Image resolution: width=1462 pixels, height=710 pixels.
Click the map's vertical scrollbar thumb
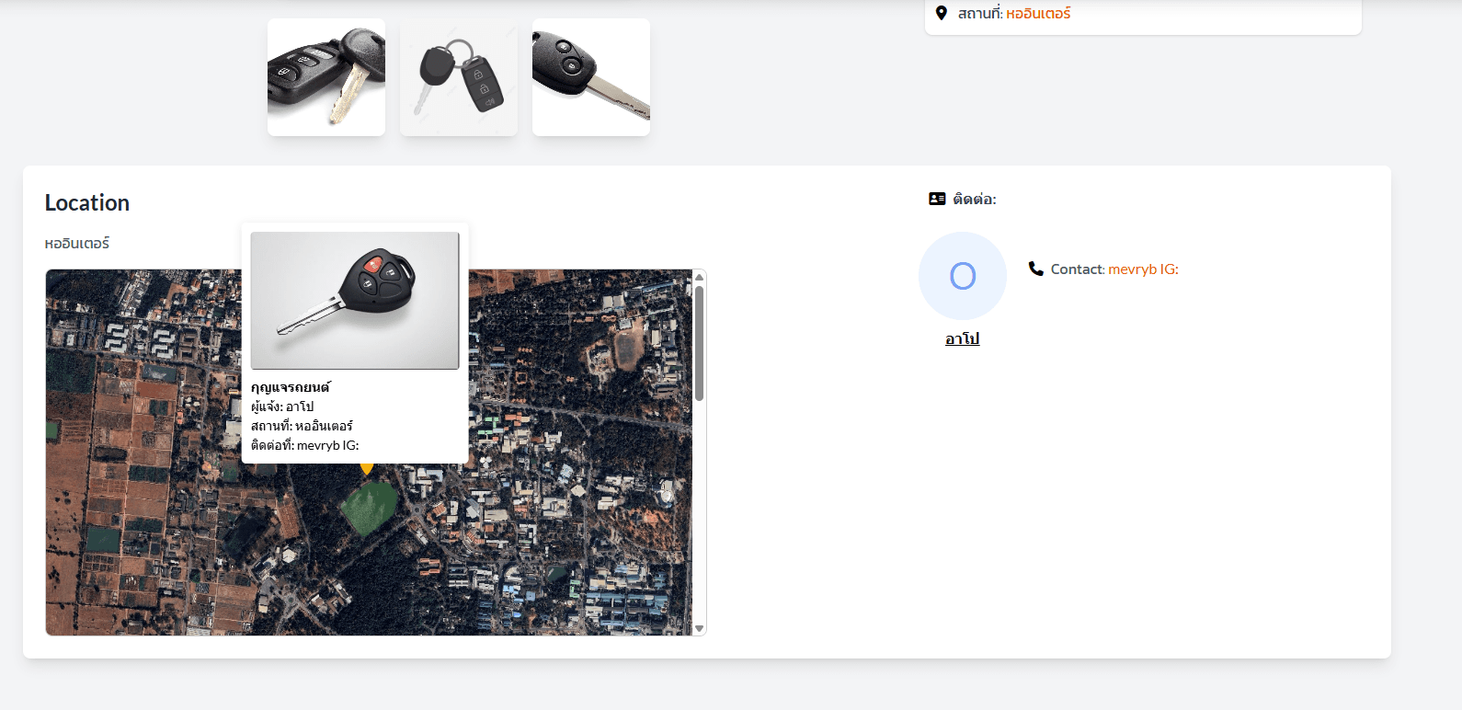[x=699, y=342]
